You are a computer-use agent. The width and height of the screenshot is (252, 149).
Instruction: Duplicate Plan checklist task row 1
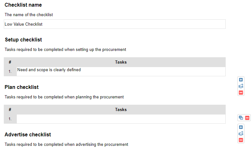coord(241,118)
